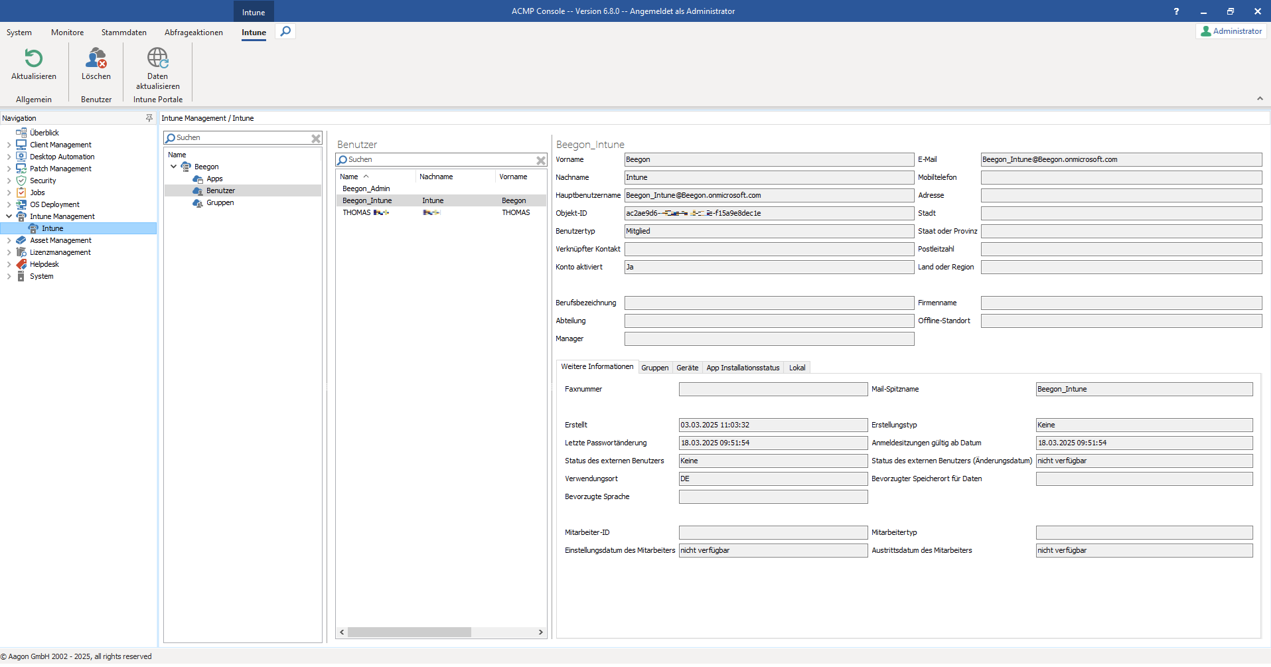Image resolution: width=1271 pixels, height=667 pixels.
Task: Expand the Asset Management tree node
Action: coord(9,240)
